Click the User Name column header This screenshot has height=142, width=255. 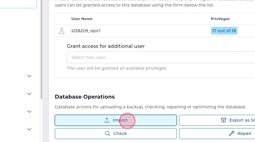point(82,19)
